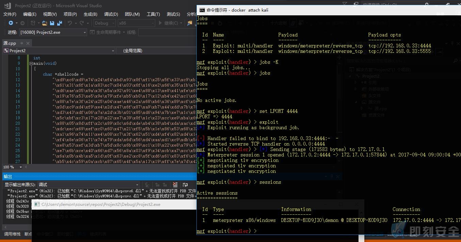Click the Project2.exe console window icon

click(x=37, y=205)
